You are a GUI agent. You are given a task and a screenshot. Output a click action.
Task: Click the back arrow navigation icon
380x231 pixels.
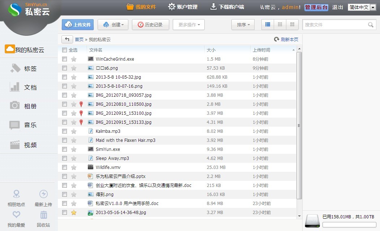click(67, 39)
